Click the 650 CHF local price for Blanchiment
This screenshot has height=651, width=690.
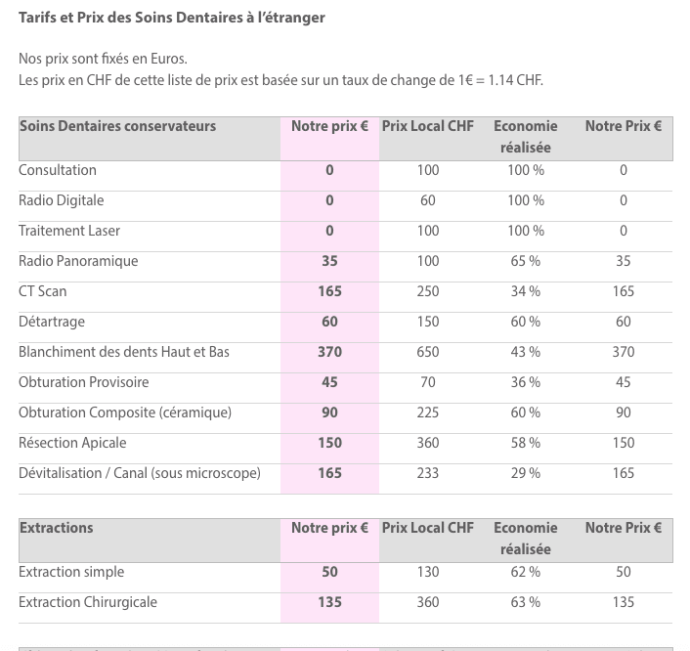coord(428,352)
